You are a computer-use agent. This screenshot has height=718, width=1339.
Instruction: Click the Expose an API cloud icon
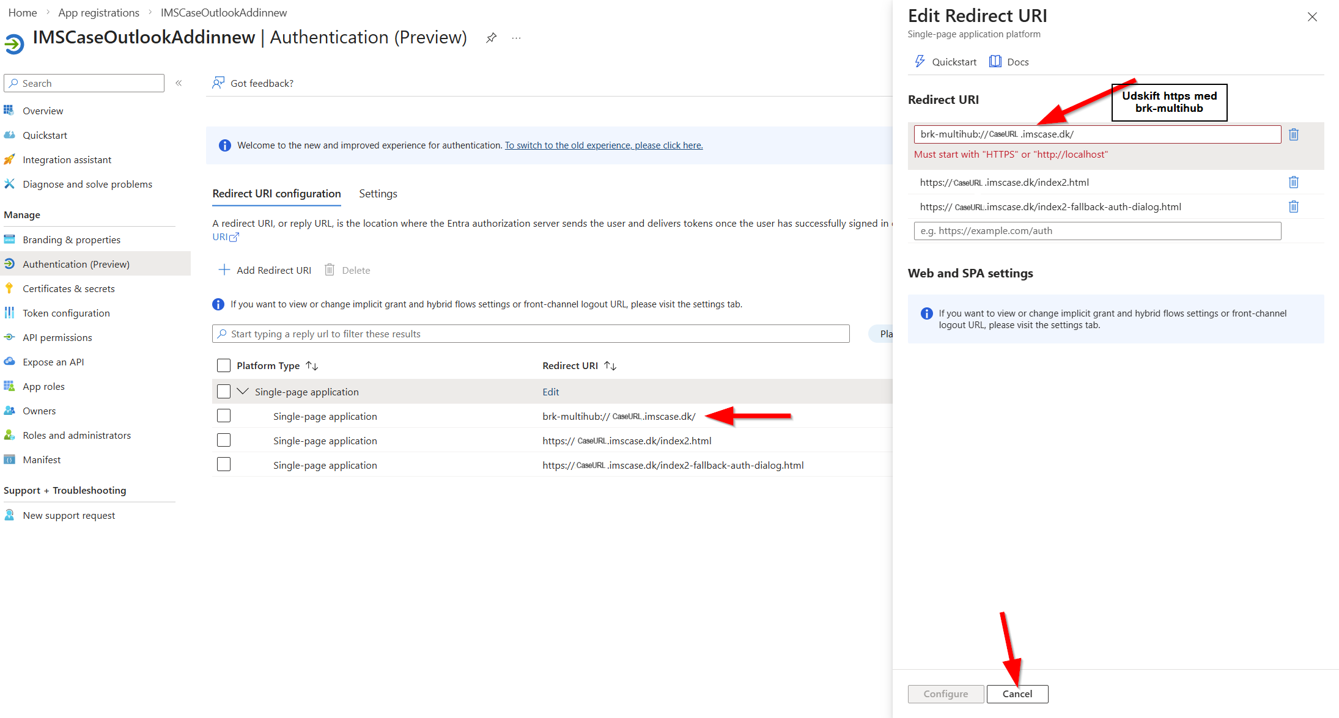tap(9, 362)
